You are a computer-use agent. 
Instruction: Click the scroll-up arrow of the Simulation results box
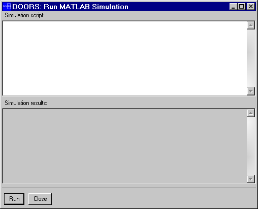(x=251, y=113)
